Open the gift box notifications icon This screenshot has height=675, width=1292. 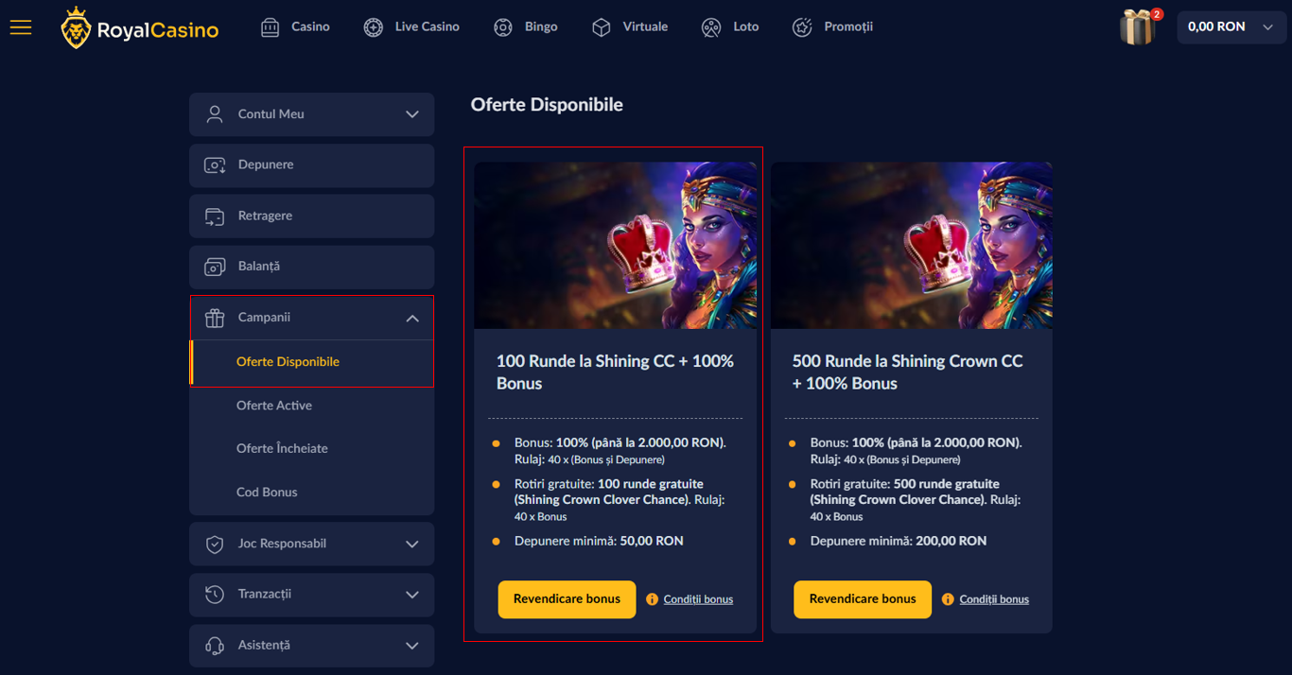(1140, 26)
